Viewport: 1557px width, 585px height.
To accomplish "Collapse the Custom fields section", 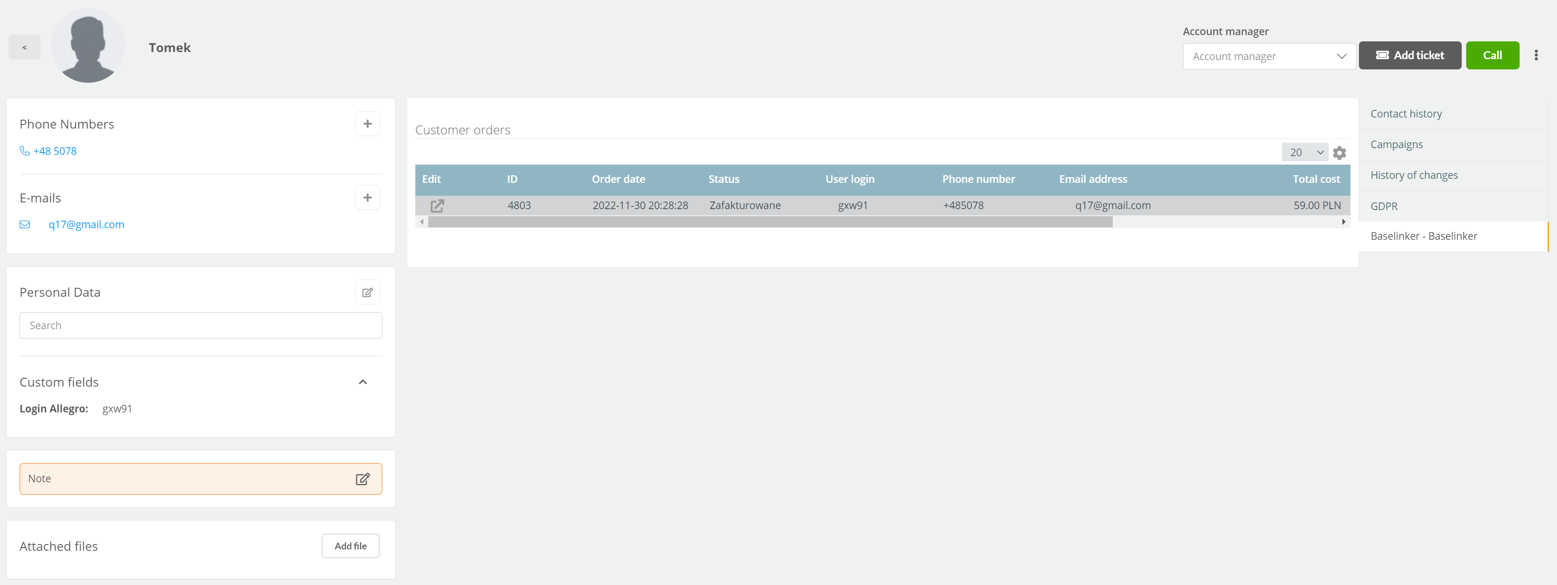I will [x=363, y=382].
